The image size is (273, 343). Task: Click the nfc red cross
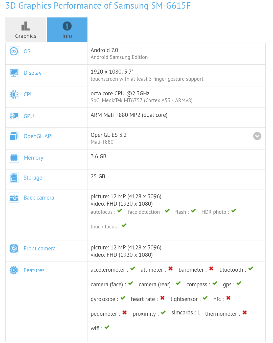[229, 298]
